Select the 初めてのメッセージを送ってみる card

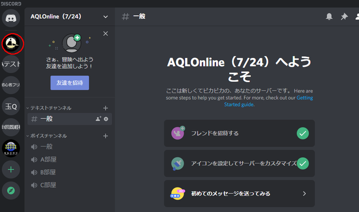240,194
